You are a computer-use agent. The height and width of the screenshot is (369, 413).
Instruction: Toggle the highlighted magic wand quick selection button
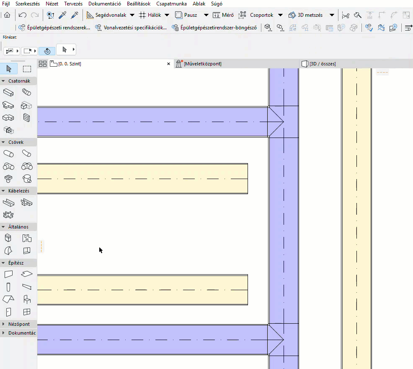pyautogui.click(x=47, y=51)
